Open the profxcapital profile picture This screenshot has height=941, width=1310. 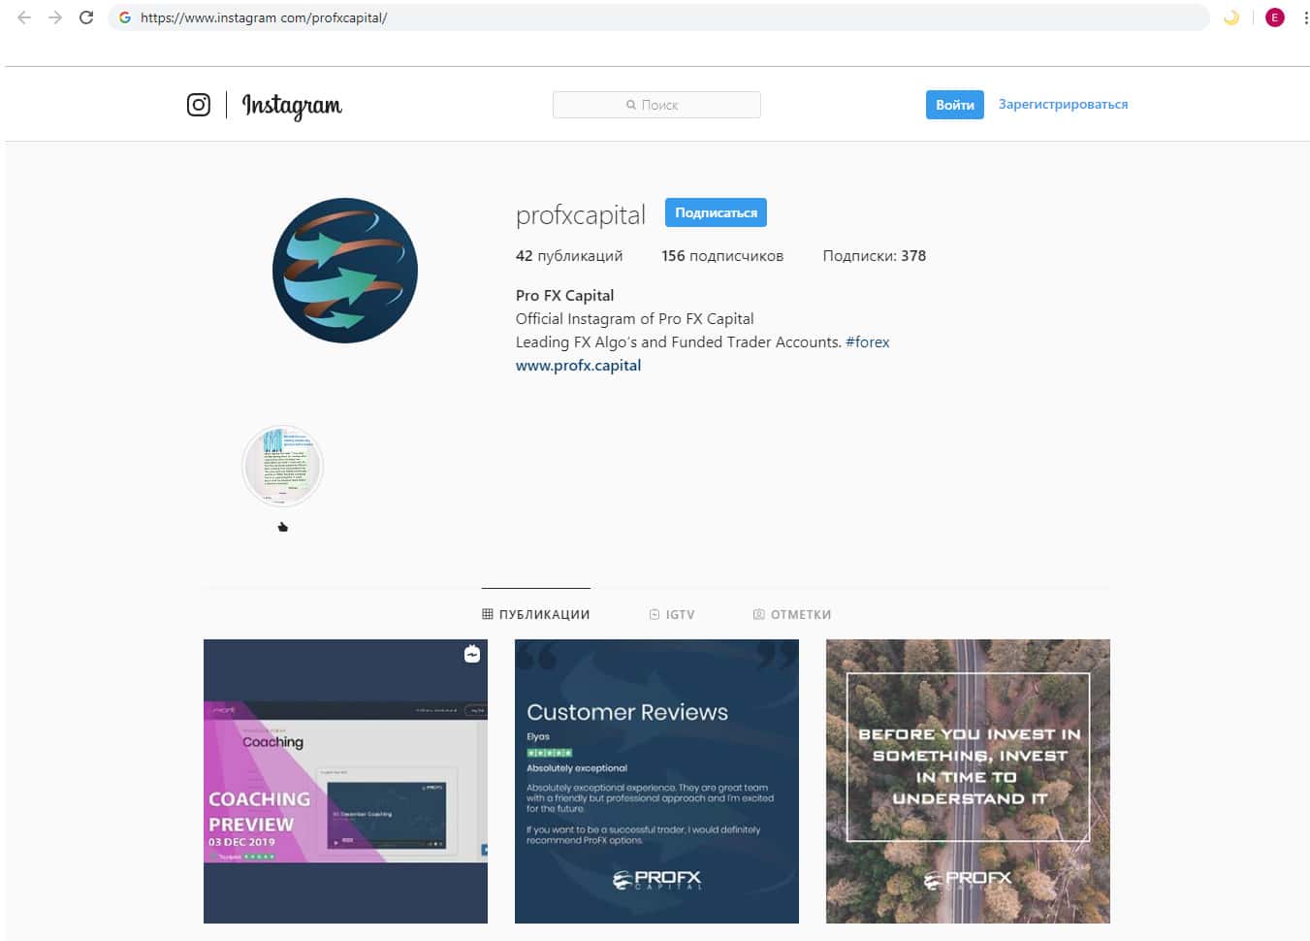coord(345,271)
